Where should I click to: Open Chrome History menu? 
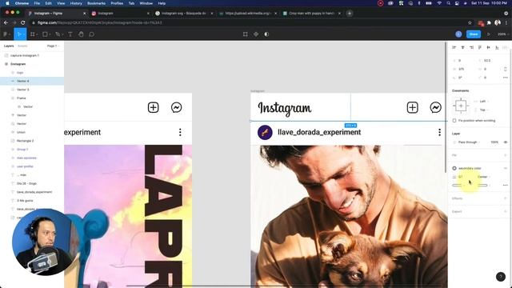pos(76,3)
